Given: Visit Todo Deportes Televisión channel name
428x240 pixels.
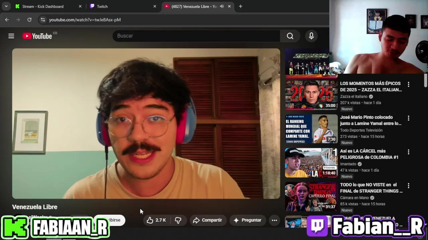Looking at the screenshot, I should 361,130.
